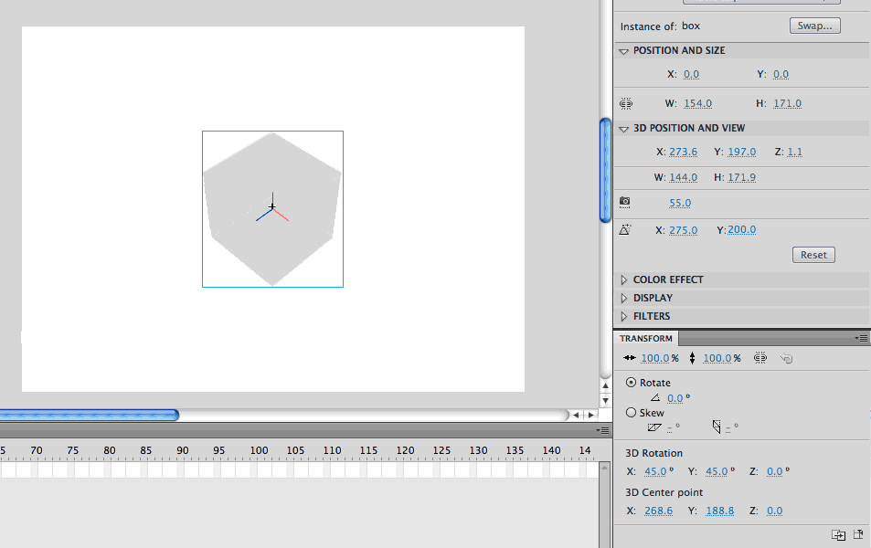Click Duplicate Selection and Transform icon
The height and width of the screenshot is (548, 871).
pos(838,535)
